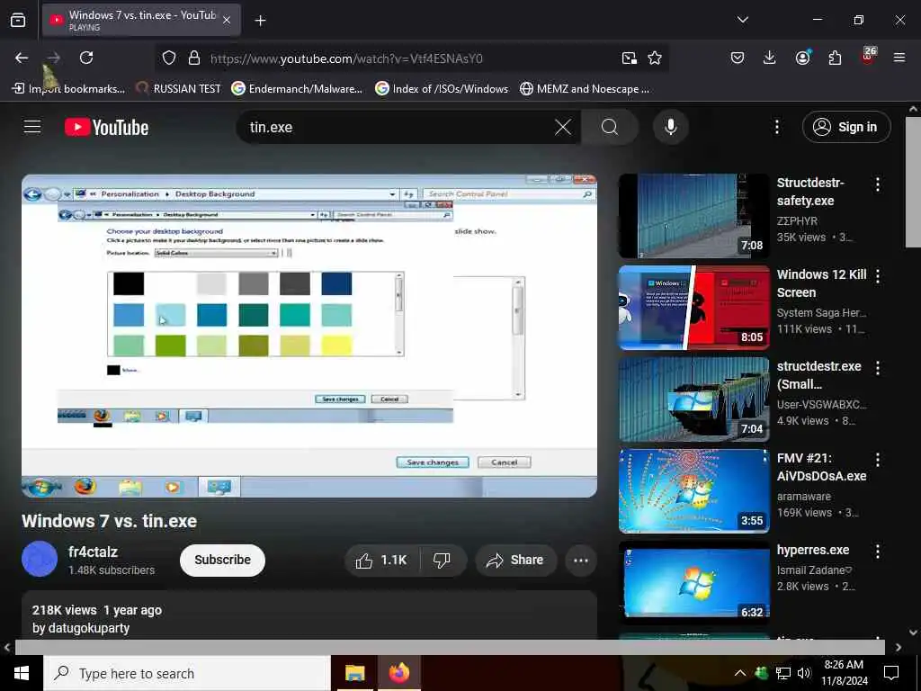Expand the video description box
The image size is (921, 691).
(x=309, y=615)
